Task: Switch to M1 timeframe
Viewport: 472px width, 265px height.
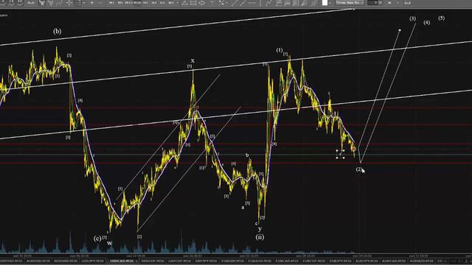Action: coord(111,3)
